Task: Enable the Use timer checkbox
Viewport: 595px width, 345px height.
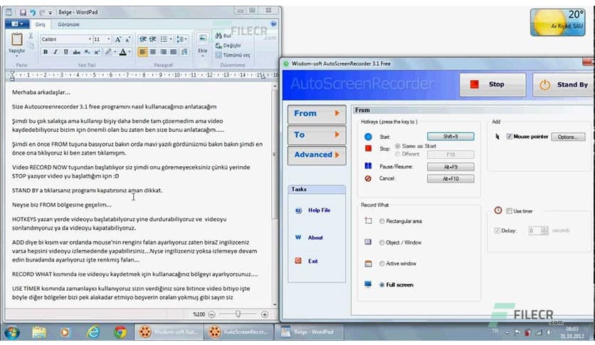Action: pos(510,211)
